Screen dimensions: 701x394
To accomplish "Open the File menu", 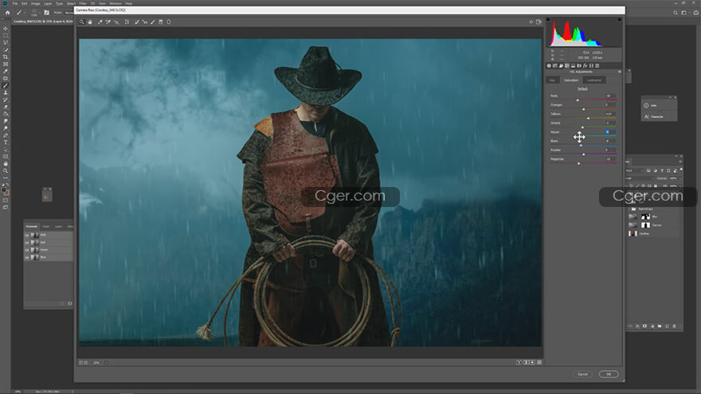I will pos(15,3).
